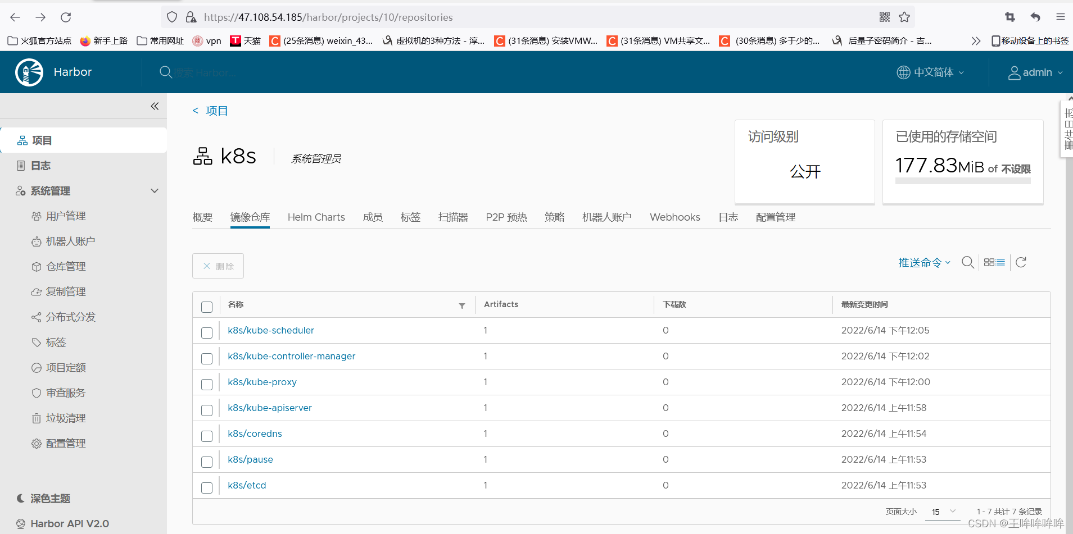Collapse the 系统管理 section chevron

click(x=154, y=190)
